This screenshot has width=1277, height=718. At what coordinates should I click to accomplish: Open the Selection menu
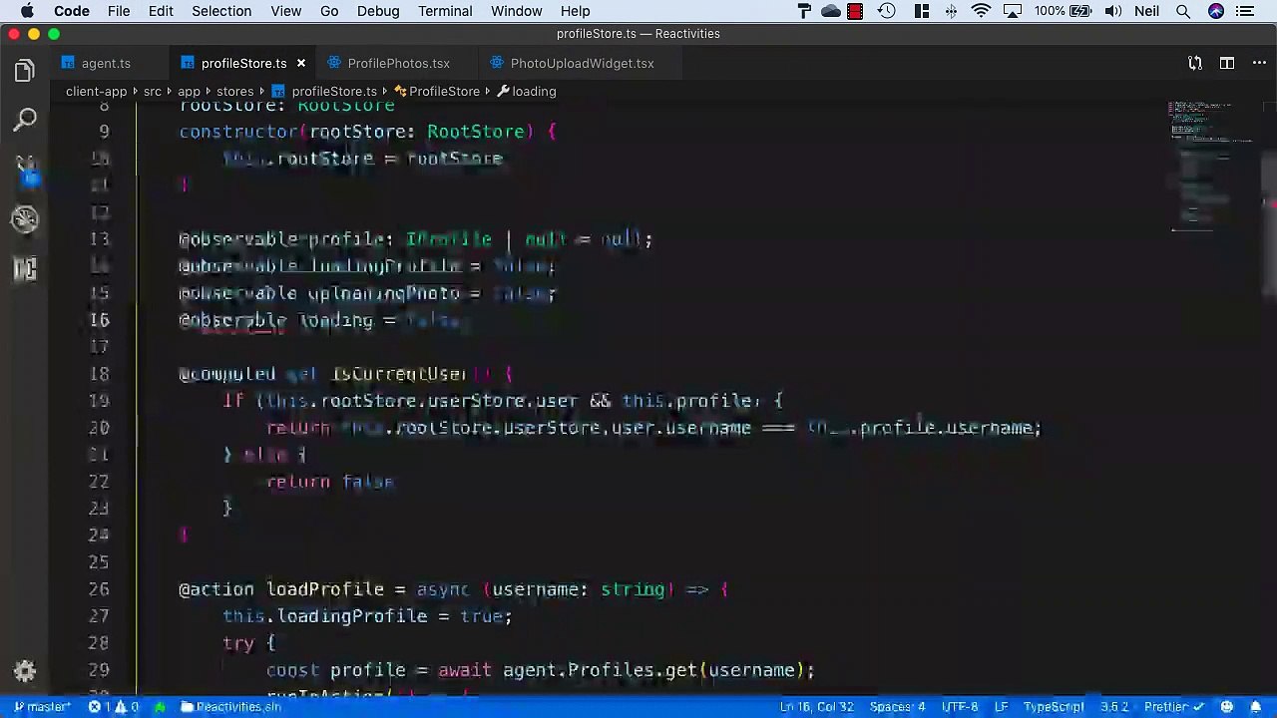click(221, 11)
